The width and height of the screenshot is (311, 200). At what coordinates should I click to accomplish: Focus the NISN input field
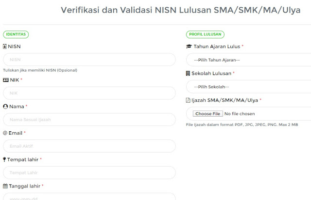(x=89, y=60)
